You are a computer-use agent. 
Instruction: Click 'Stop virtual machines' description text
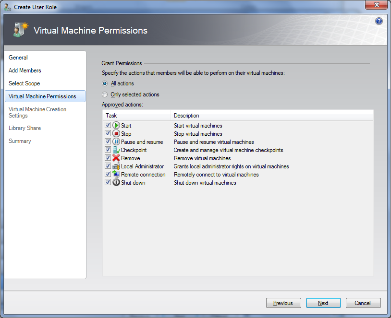(198, 134)
